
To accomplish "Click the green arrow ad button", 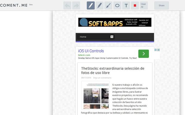I will [x=144, y=54].
